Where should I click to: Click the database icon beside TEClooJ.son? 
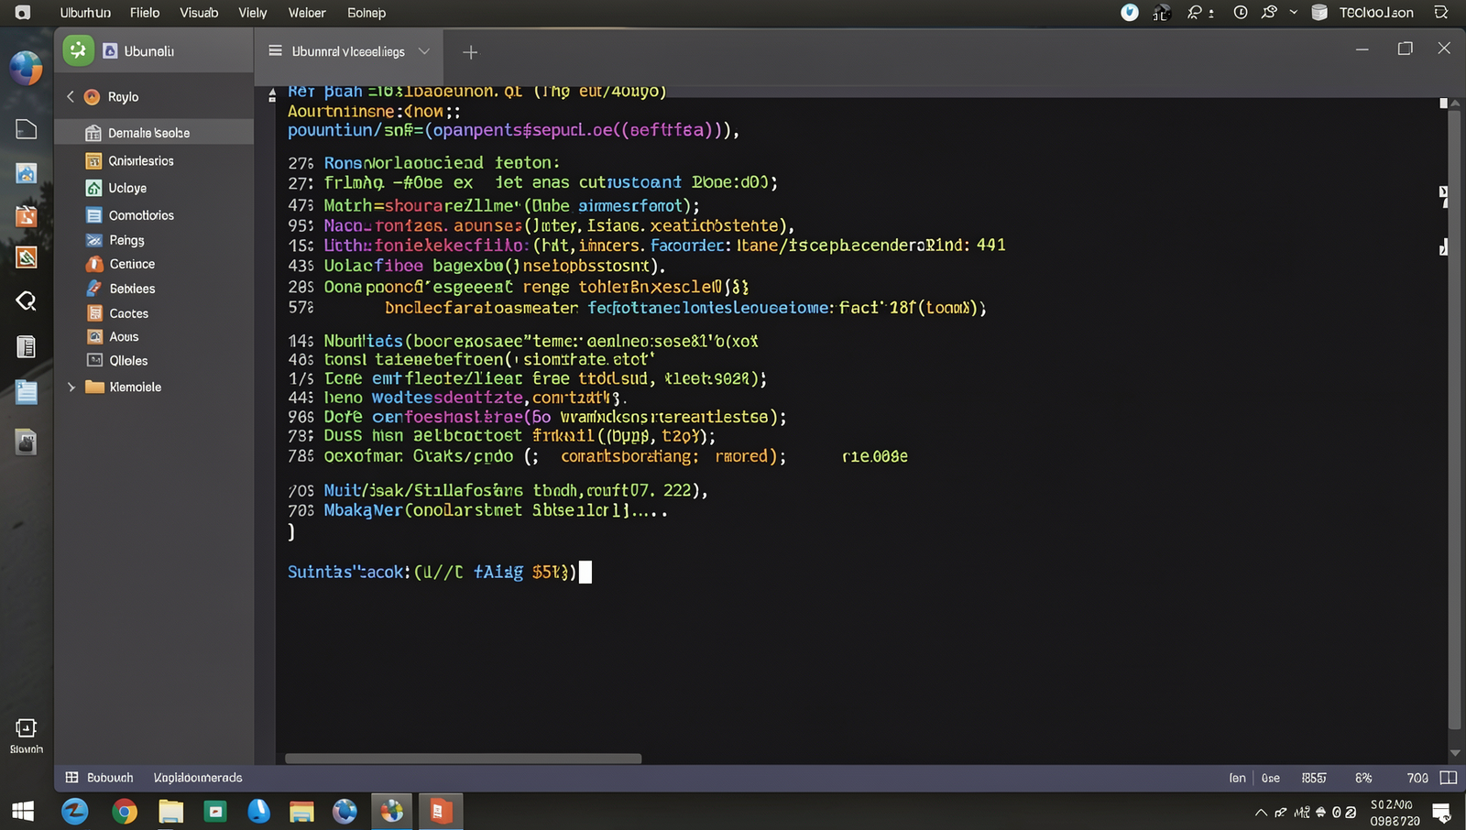[x=1319, y=12]
